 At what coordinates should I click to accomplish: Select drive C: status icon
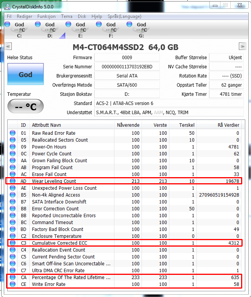pos(8,24)
